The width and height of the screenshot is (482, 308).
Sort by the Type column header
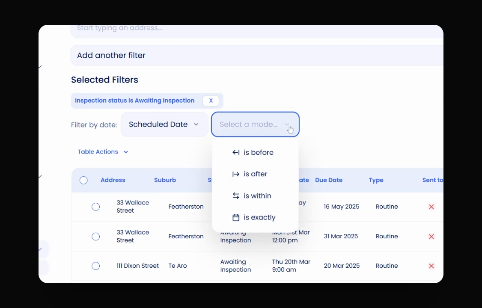tap(376, 180)
